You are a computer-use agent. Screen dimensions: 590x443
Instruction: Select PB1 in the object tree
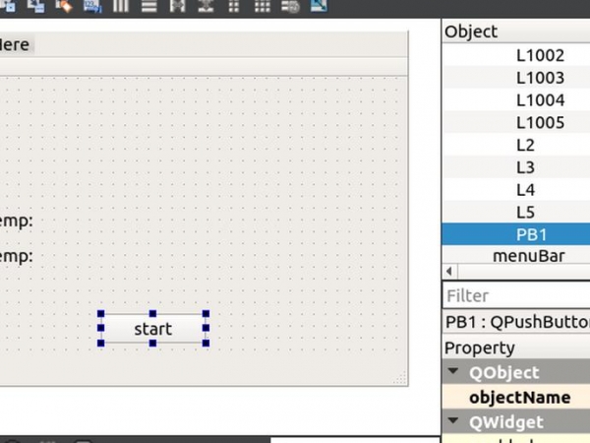click(532, 234)
